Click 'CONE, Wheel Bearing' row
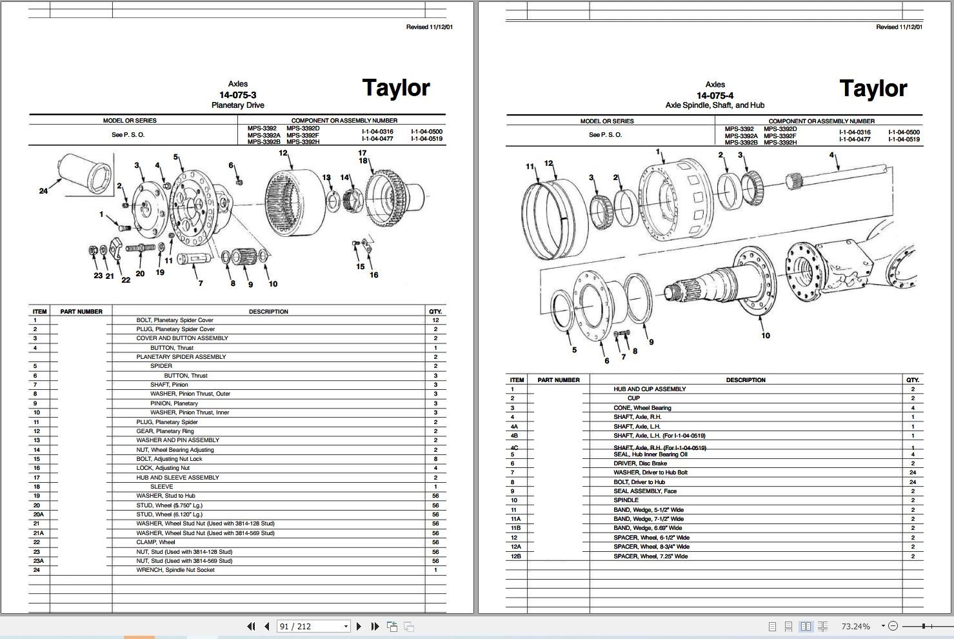 click(x=714, y=408)
